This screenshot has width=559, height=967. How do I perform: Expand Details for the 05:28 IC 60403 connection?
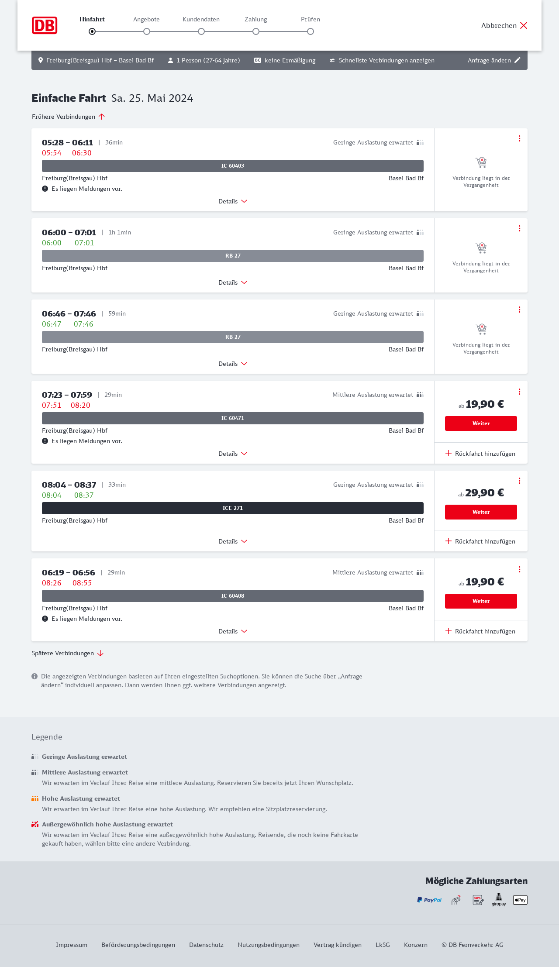click(x=233, y=201)
